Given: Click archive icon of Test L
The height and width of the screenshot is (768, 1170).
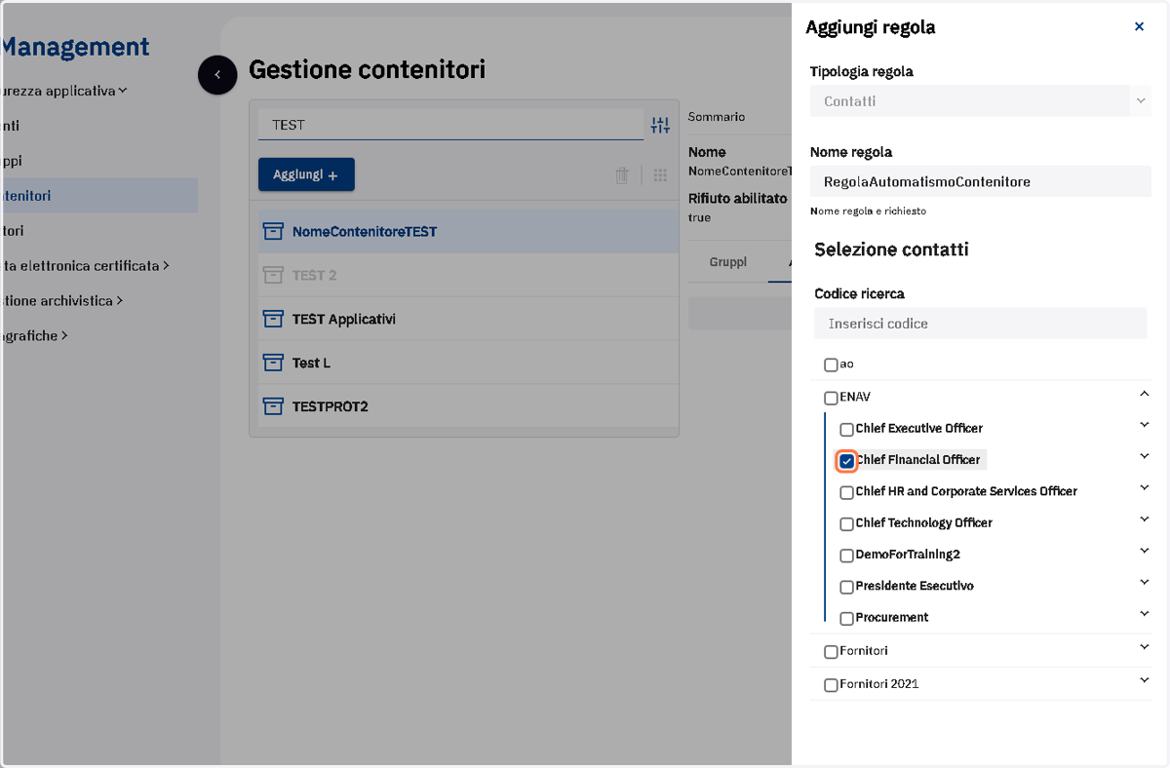Looking at the screenshot, I should coord(273,363).
